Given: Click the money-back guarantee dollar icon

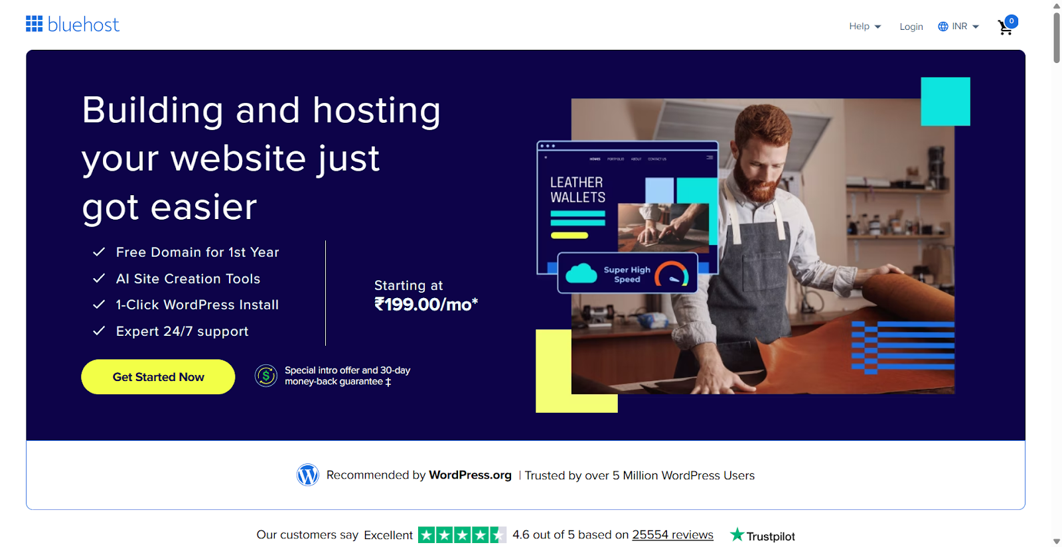Looking at the screenshot, I should (266, 376).
